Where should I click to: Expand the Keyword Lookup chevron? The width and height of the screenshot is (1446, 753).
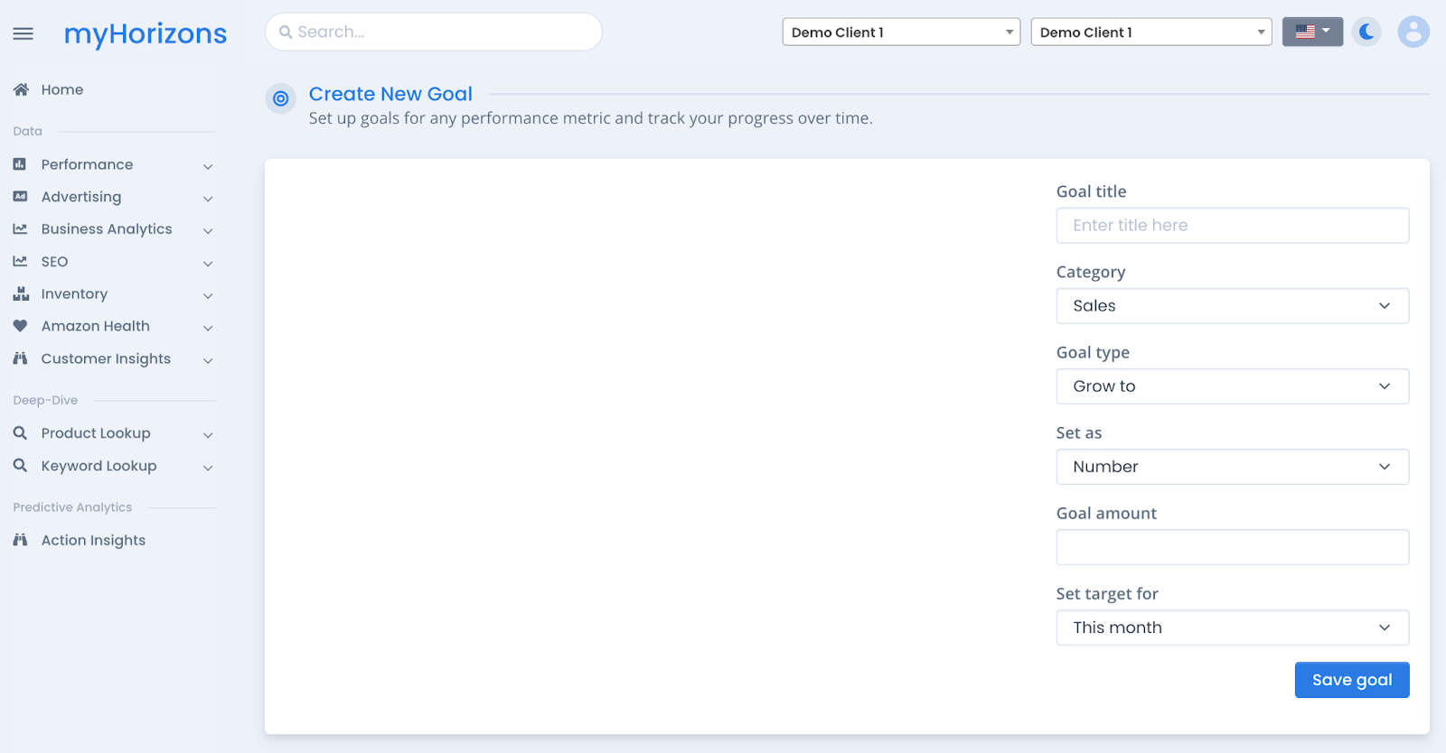pos(208,468)
